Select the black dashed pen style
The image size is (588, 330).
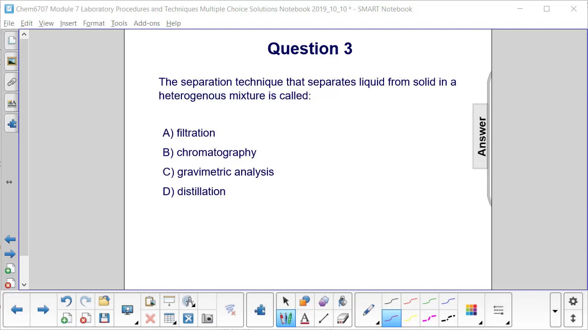(x=448, y=319)
